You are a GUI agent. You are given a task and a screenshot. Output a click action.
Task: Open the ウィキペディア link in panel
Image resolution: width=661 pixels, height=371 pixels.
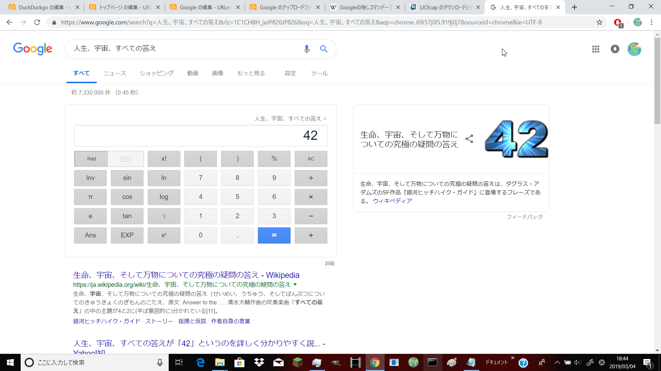(392, 201)
